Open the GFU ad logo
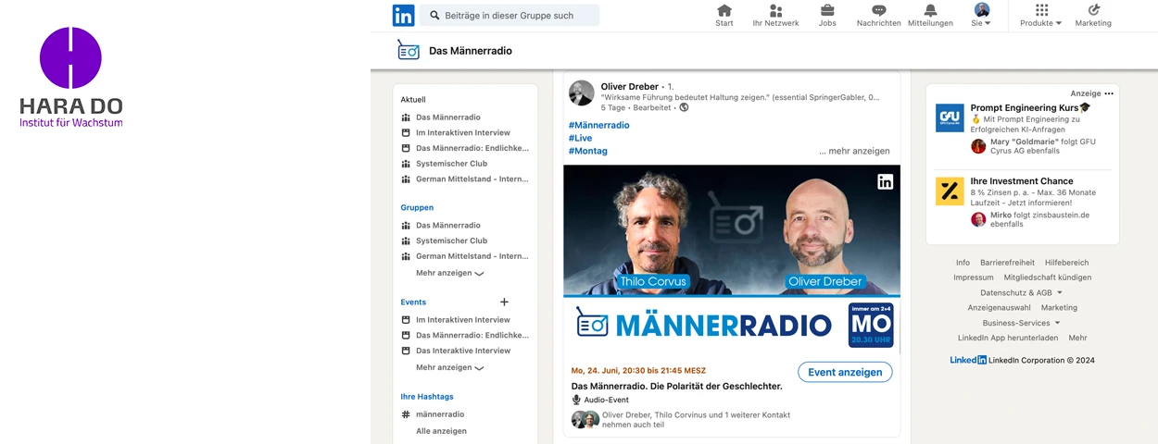The image size is (1158, 444). pos(950,117)
